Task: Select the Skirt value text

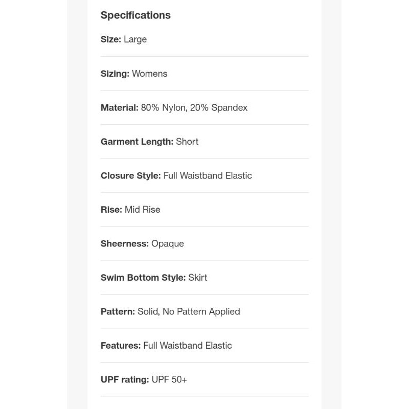Action: (198, 278)
